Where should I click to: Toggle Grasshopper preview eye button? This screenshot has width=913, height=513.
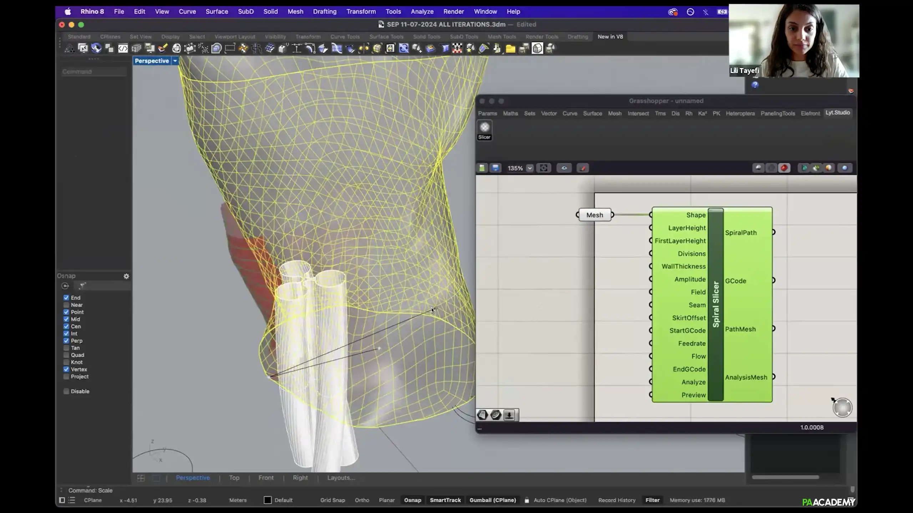(x=564, y=168)
